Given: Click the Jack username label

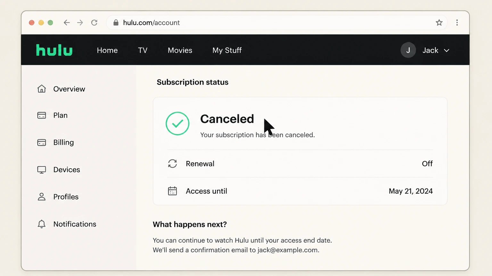Looking at the screenshot, I should (x=430, y=50).
